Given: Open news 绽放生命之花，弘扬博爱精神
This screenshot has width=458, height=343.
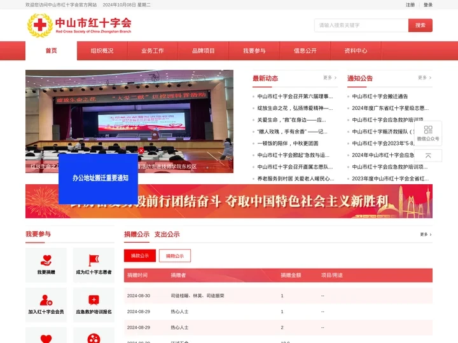Looking at the screenshot, I should (295, 108).
